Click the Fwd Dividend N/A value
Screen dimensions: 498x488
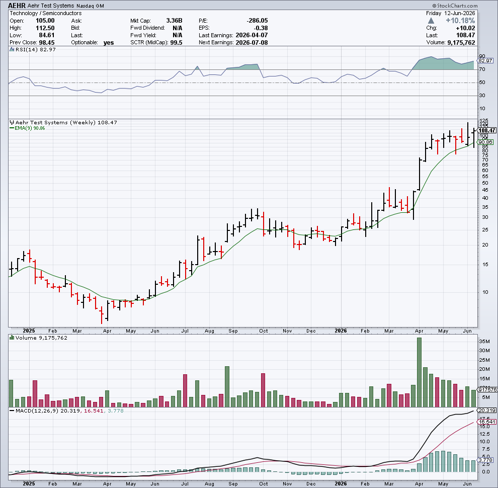pyautogui.click(x=178, y=28)
